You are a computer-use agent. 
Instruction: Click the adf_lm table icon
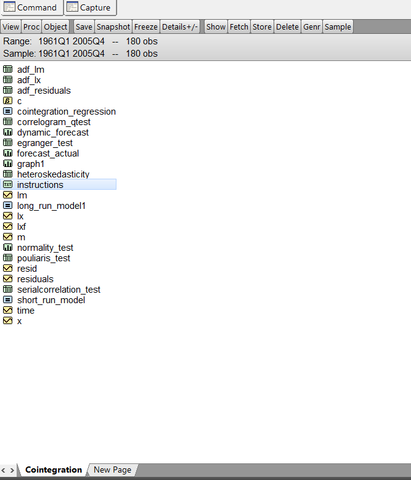coord(7,69)
